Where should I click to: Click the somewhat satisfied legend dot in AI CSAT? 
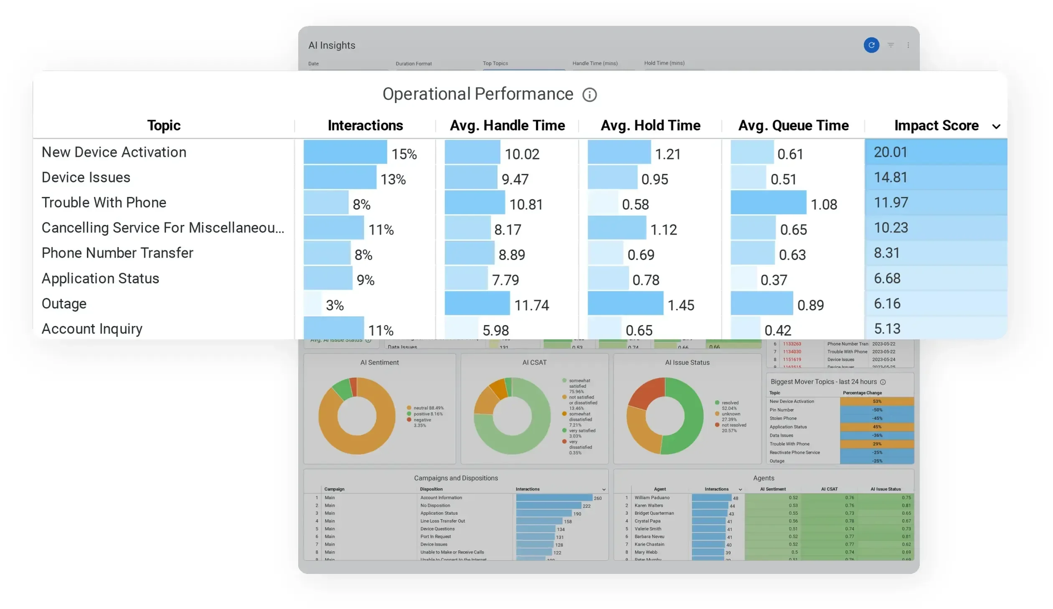(564, 381)
